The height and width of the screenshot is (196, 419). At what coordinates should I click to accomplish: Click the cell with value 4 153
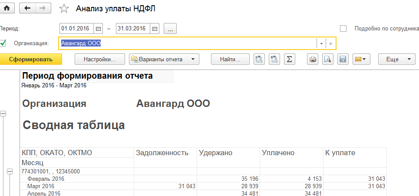click(x=291, y=179)
